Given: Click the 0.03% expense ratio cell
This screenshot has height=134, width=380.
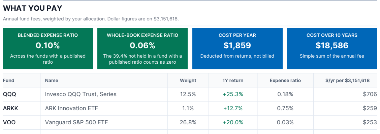Looking at the screenshot, I should click(x=285, y=122).
